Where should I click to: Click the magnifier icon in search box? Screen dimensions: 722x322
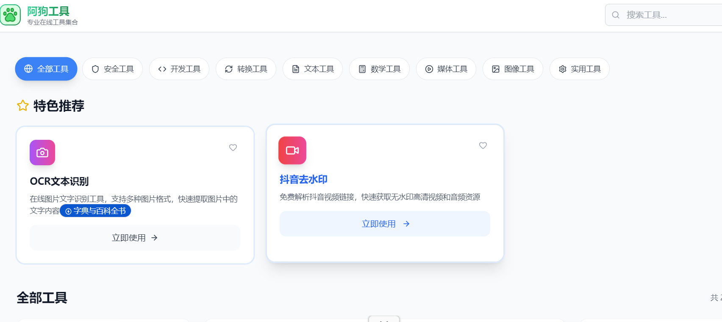tap(616, 15)
